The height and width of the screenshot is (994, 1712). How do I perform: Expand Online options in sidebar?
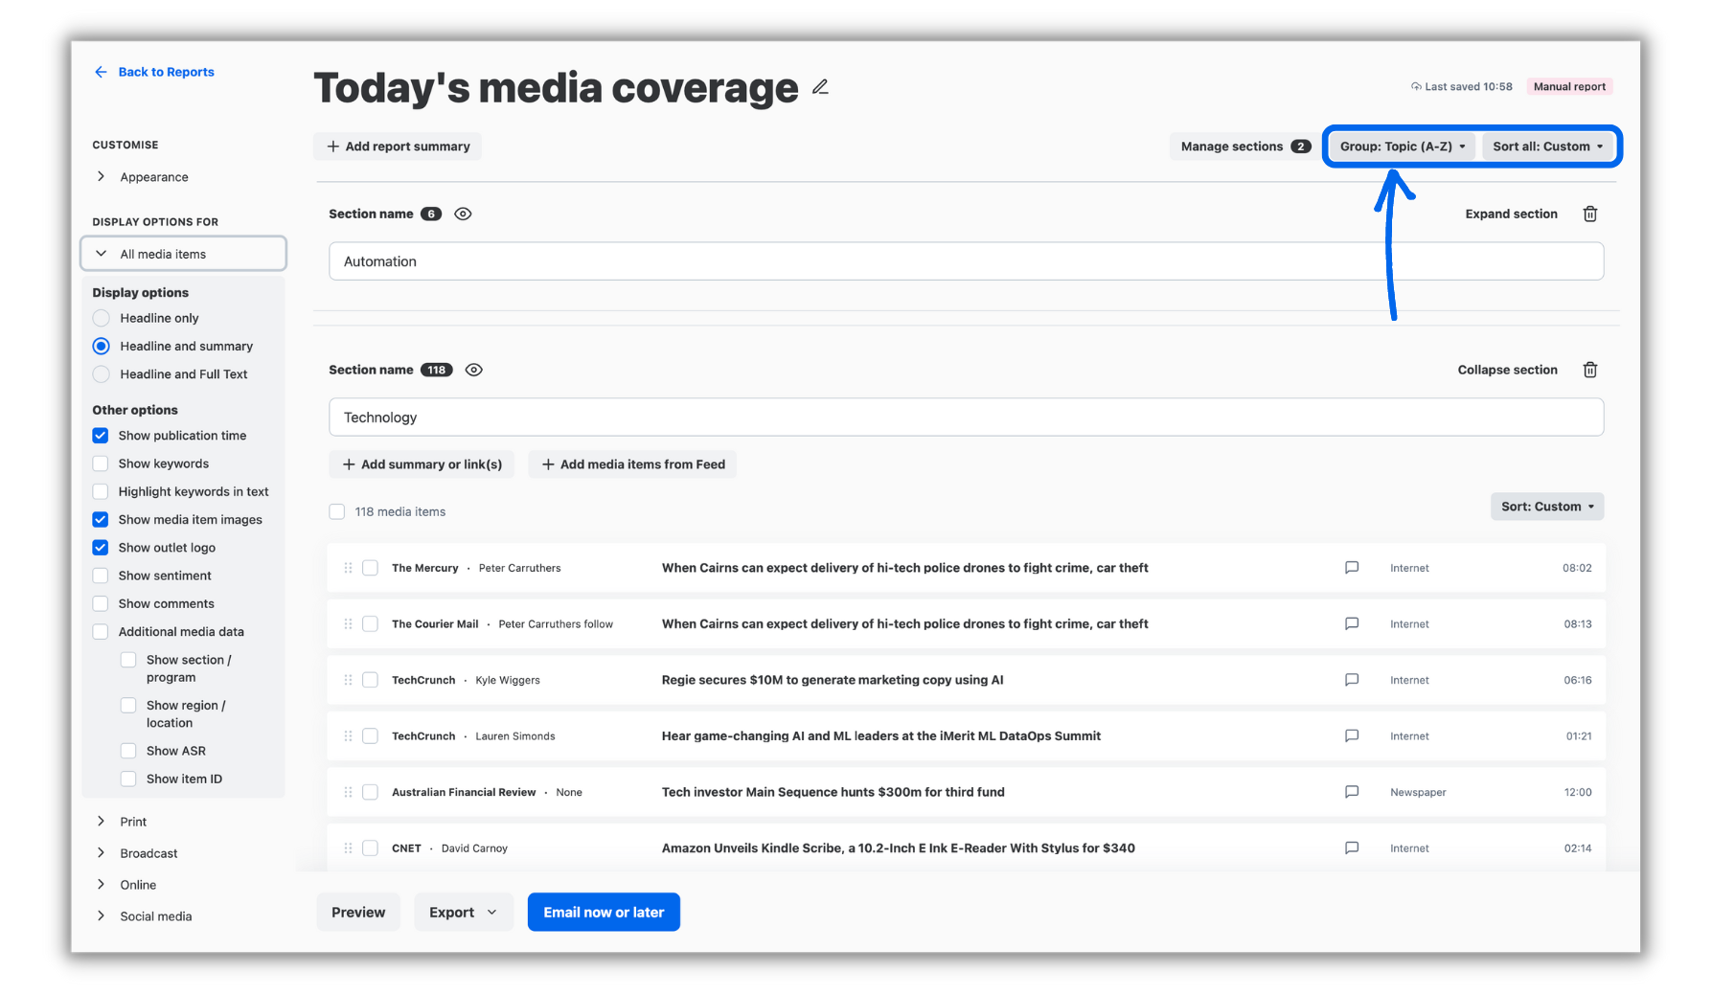click(x=127, y=885)
